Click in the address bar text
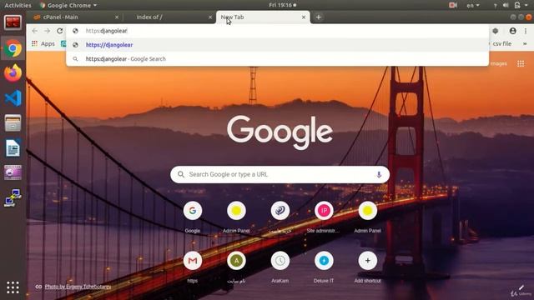The height and width of the screenshot is (300, 534). pos(106,31)
